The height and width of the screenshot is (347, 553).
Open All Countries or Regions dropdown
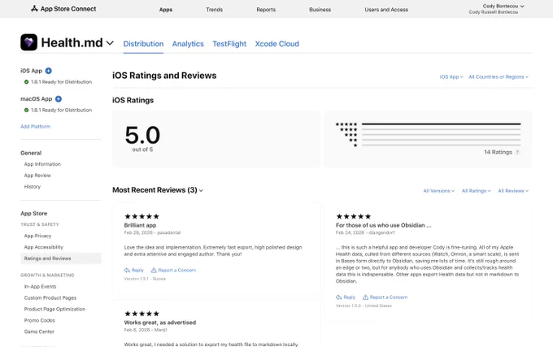tap(499, 77)
